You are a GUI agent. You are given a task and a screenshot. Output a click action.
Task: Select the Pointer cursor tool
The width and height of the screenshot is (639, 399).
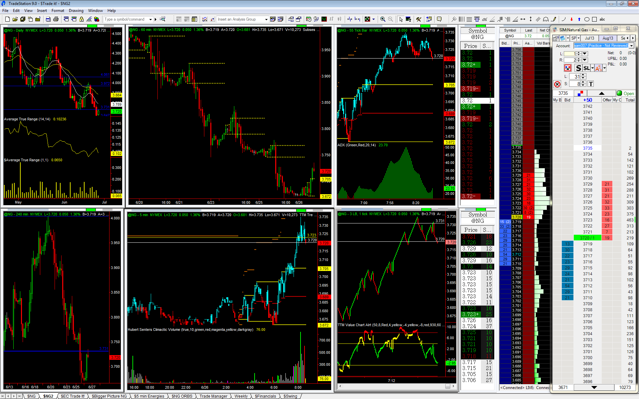(x=401, y=19)
